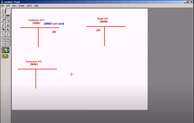This screenshot has width=194, height=123.
Task: Activate the Airbrush spray tool
Action: coord(3,30)
